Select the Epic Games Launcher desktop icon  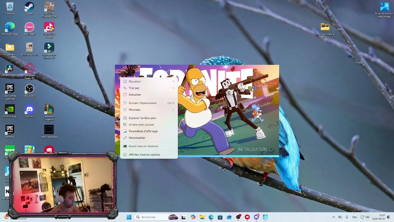pos(10,92)
